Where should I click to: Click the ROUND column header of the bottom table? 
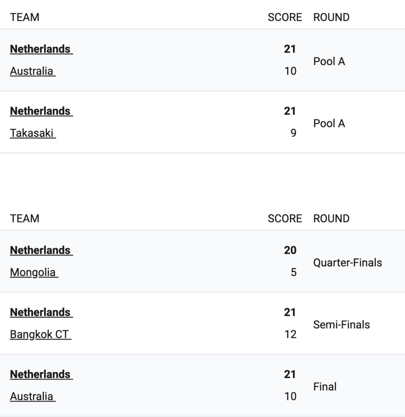pos(331,219)
